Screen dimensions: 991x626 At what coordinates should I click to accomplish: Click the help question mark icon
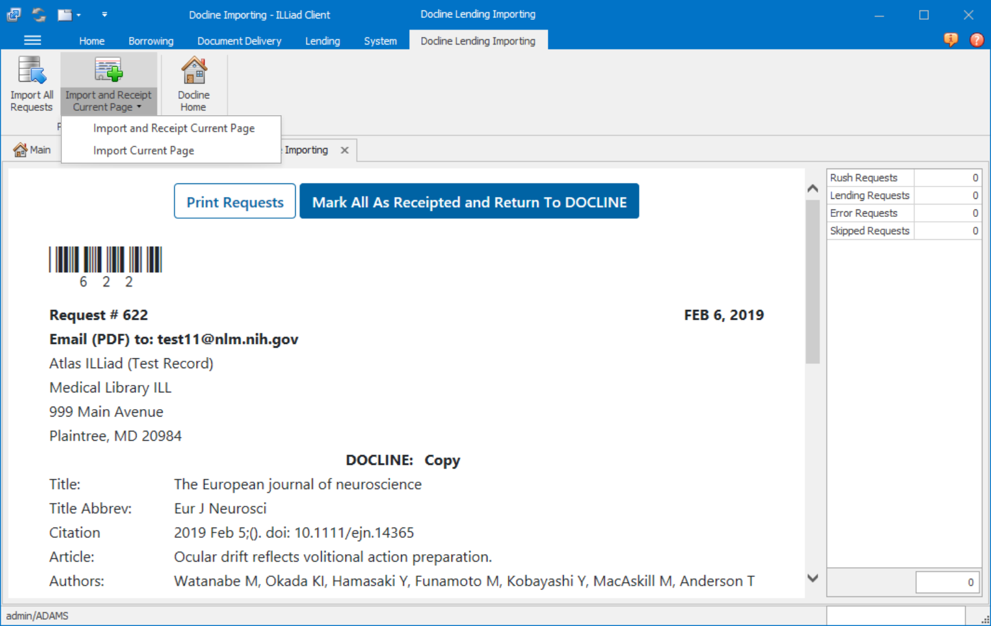(976, 40)
